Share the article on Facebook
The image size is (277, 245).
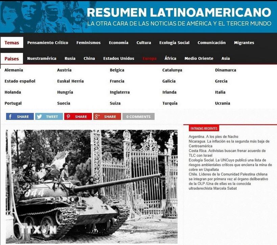[20, 116]
